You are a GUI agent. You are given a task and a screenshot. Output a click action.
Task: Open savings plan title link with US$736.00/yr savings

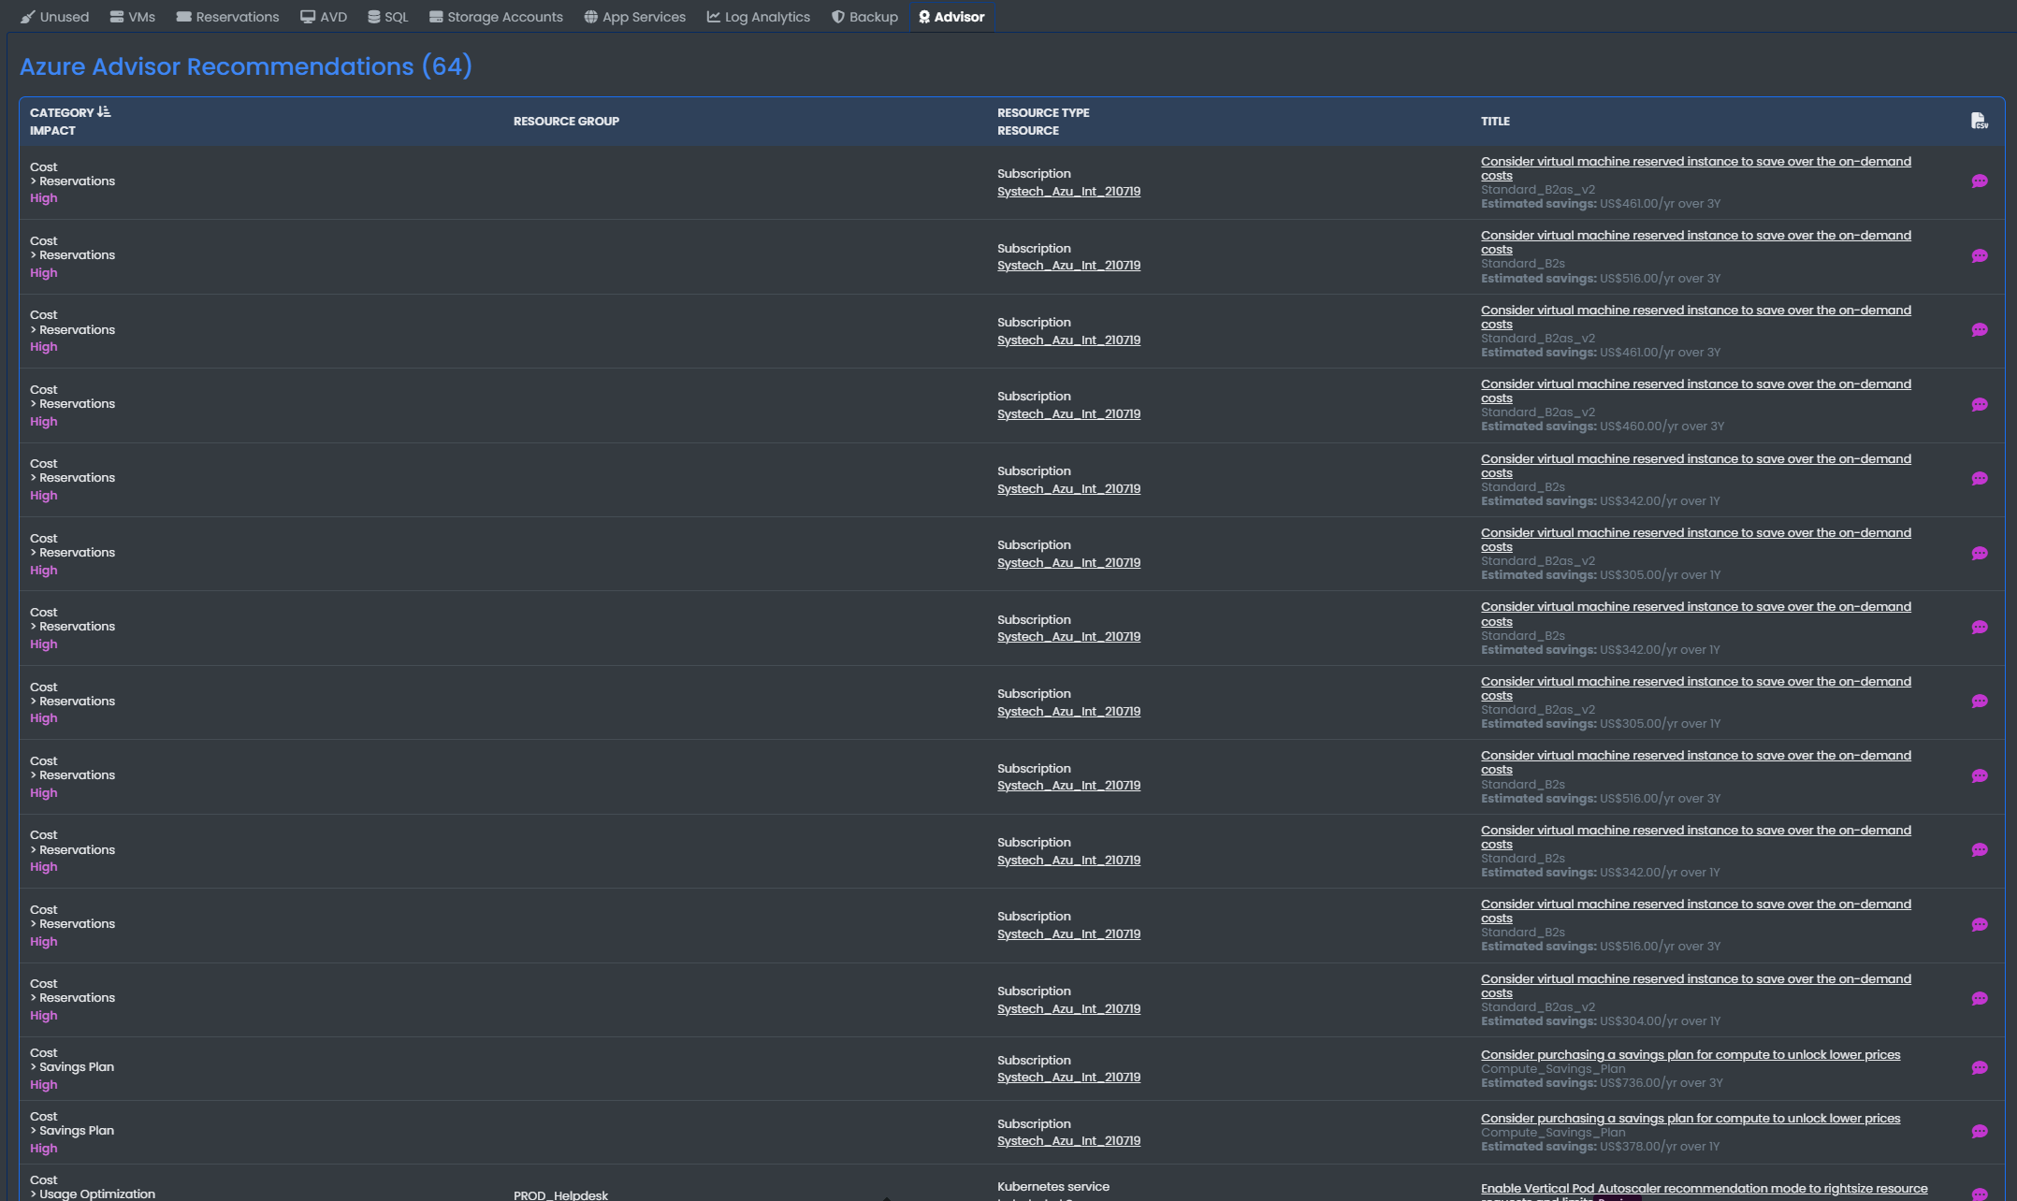point(1691,1054)
